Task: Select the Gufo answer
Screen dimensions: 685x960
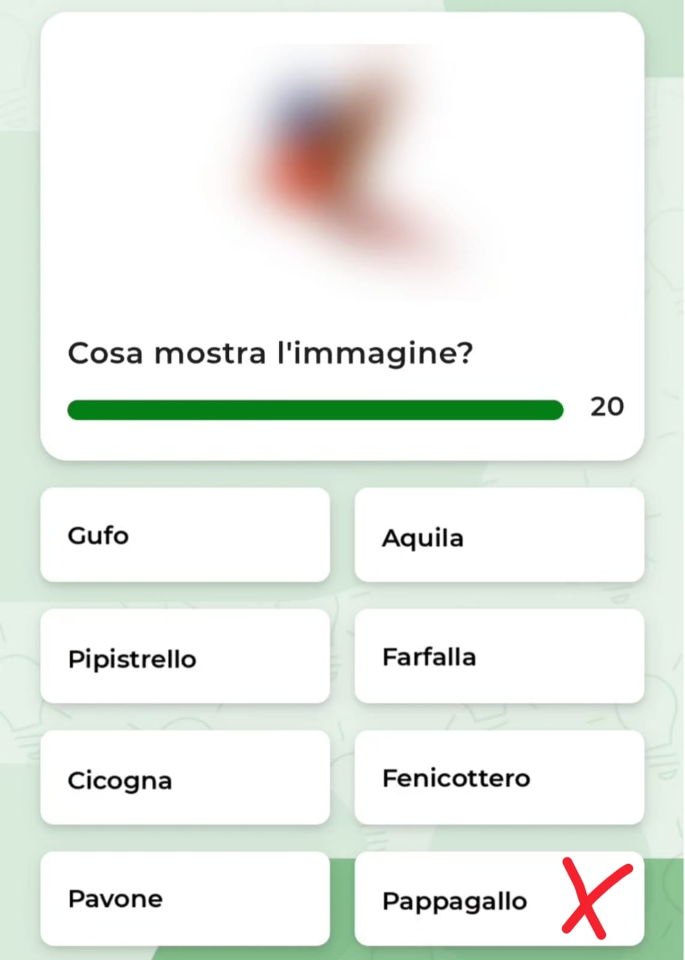Action: [185, 535]
